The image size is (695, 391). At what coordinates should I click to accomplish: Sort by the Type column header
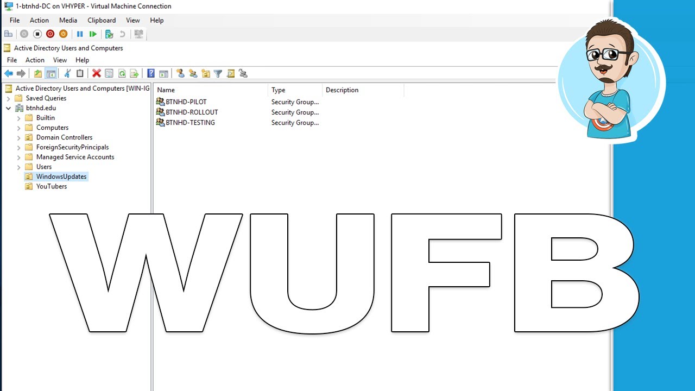[295, 90]
